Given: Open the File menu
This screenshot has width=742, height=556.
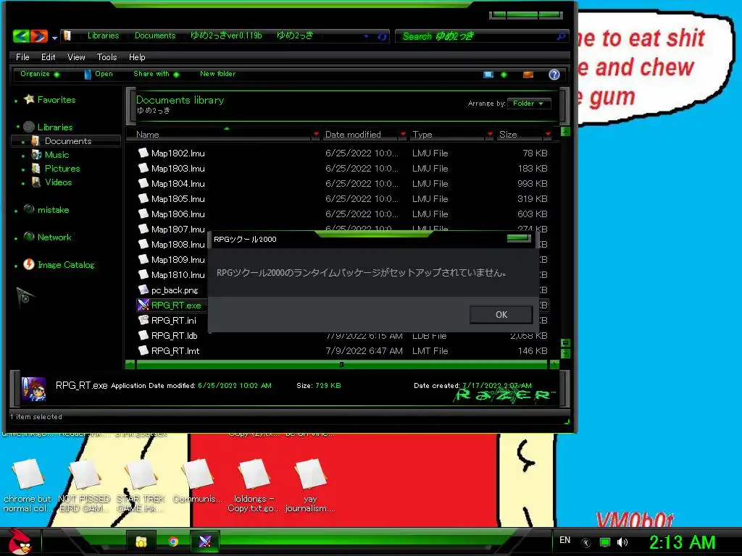Looking at the screenshot, I should 22,57.
